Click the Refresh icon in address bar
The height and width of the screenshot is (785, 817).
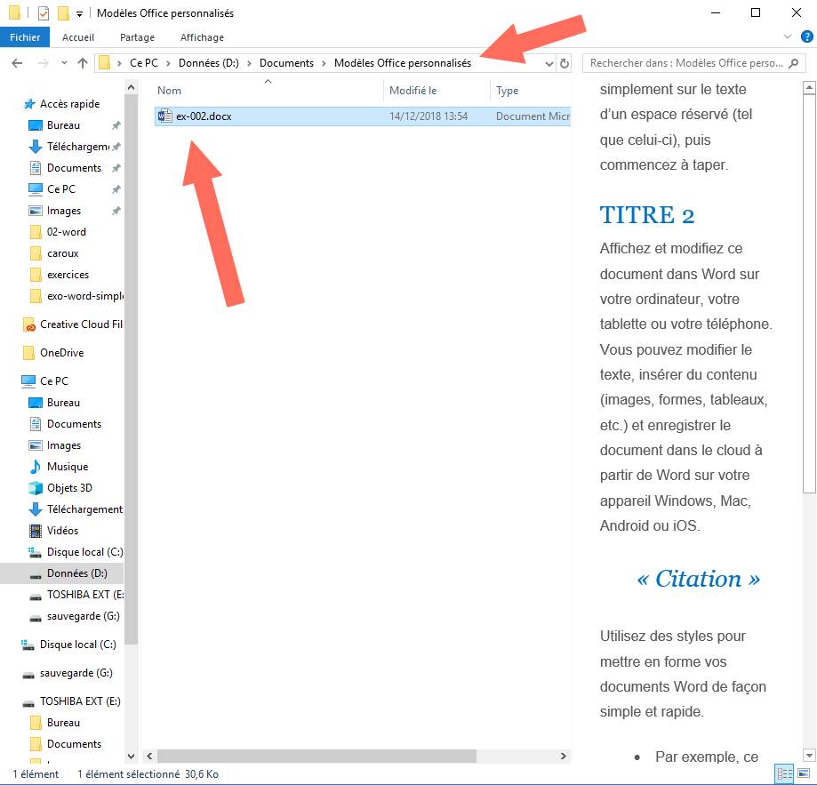(x=564, y=63)
